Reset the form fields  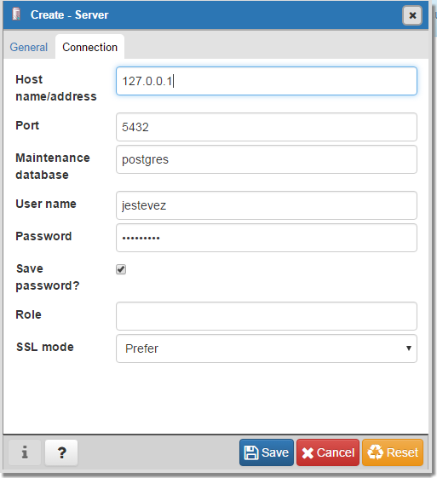(x=393, y=452)
